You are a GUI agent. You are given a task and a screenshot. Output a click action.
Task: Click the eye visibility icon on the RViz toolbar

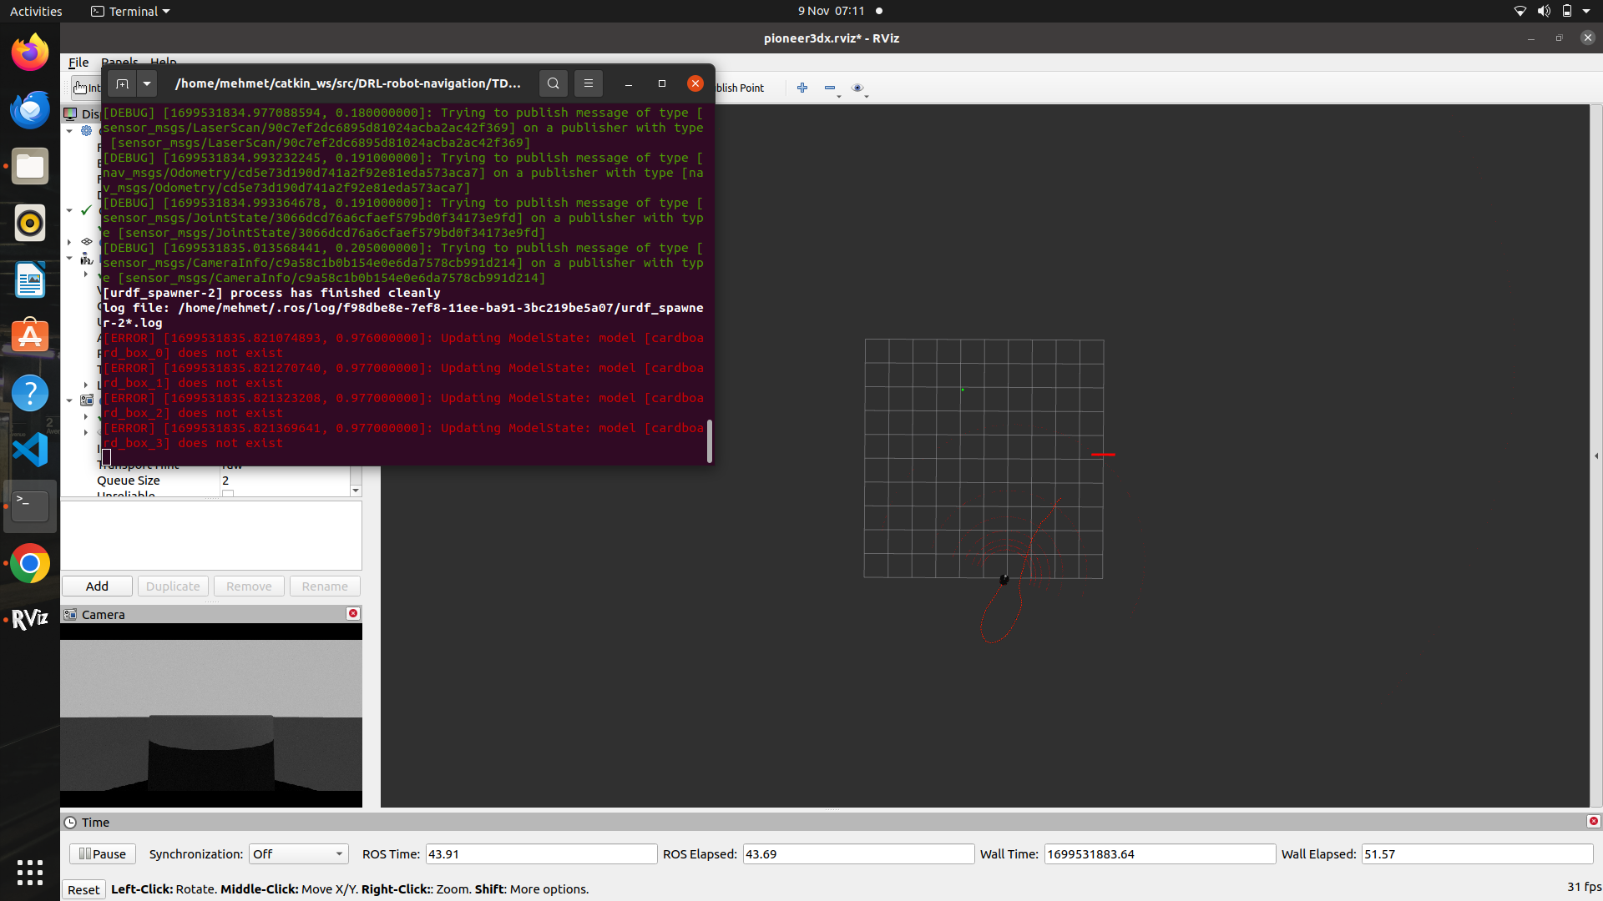(x=857, y=88)
